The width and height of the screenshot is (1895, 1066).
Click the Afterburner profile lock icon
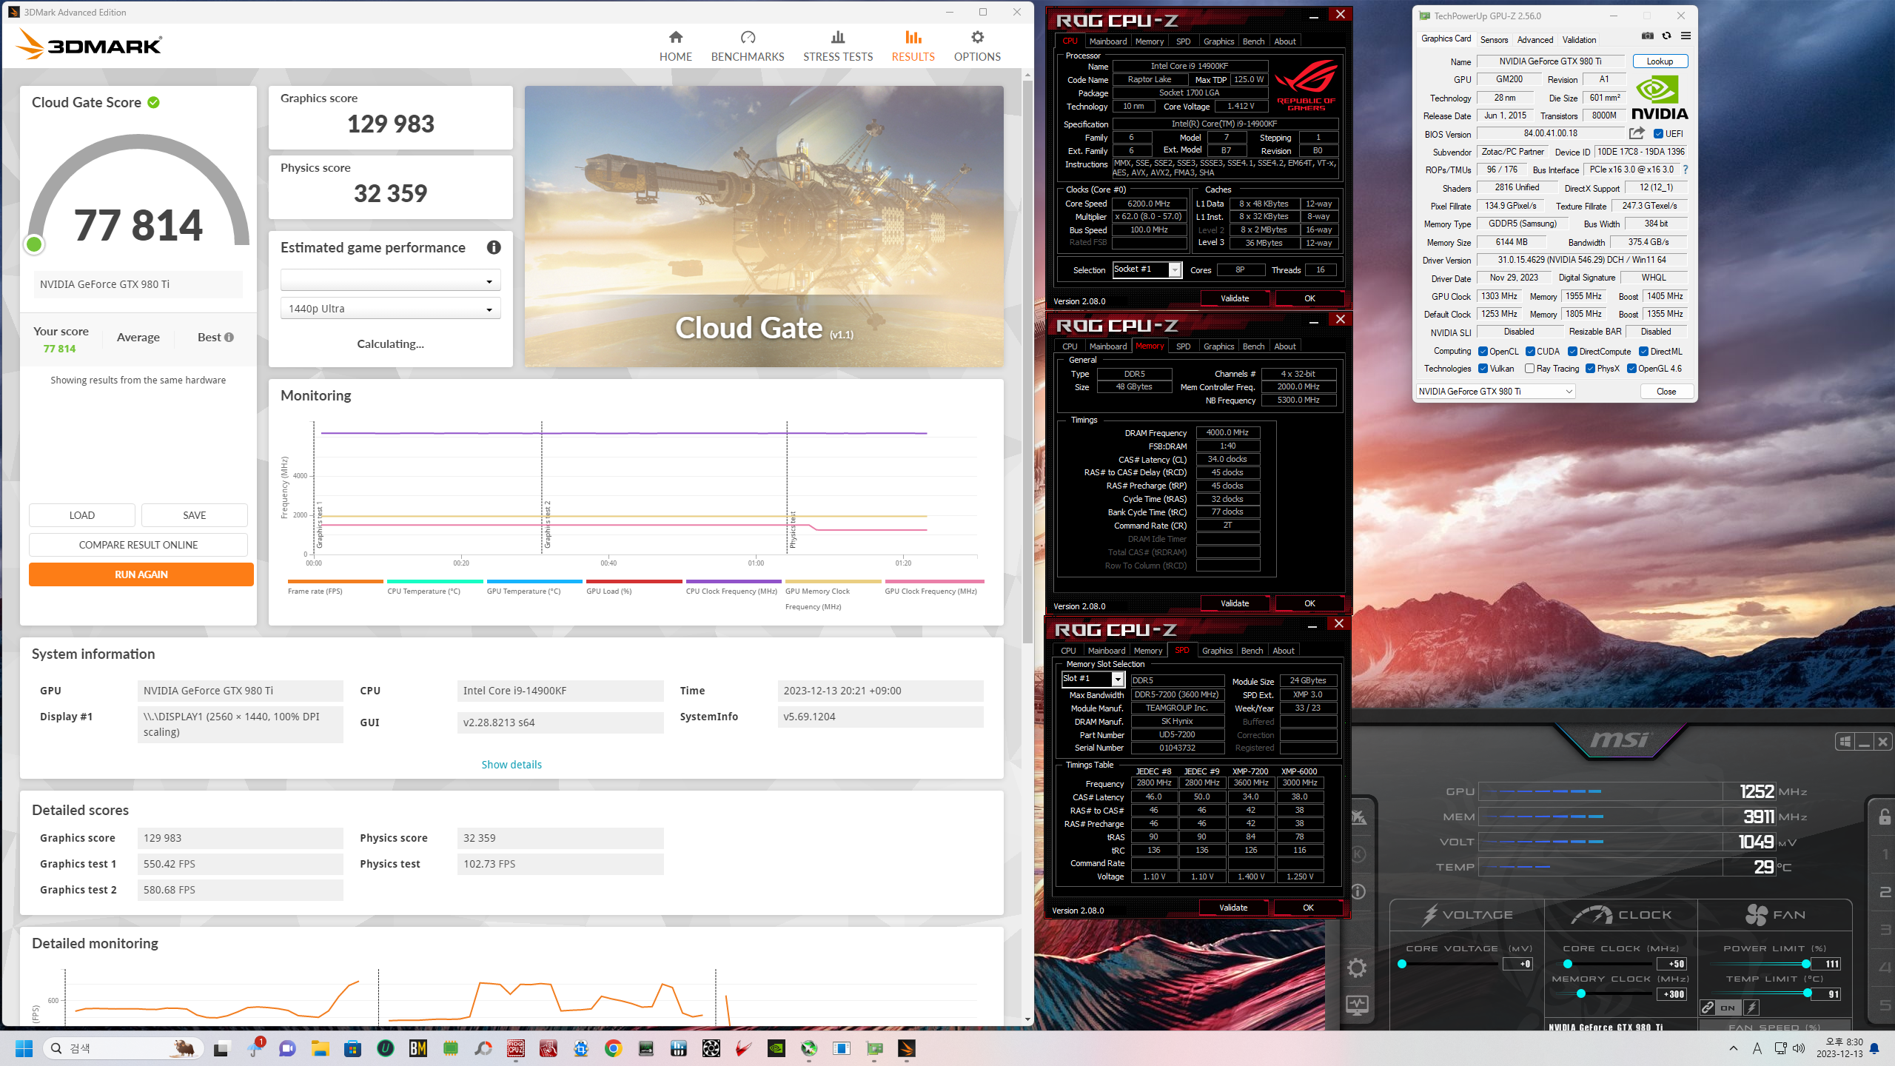click(1884, 817)
